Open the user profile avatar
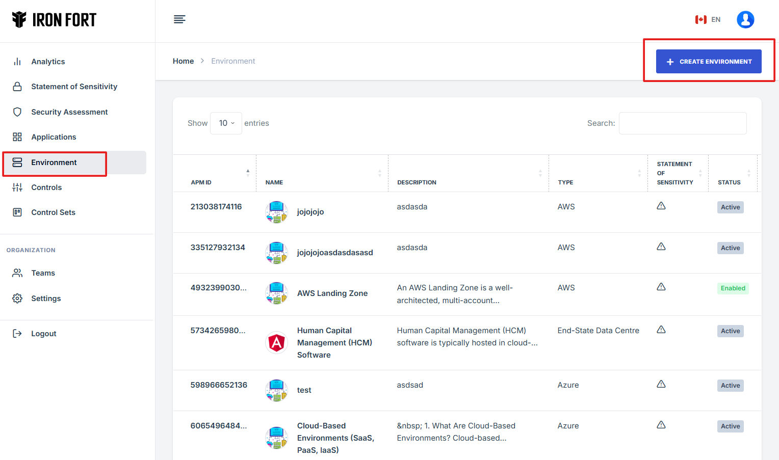779x460 pixels. tap(745, 19)
